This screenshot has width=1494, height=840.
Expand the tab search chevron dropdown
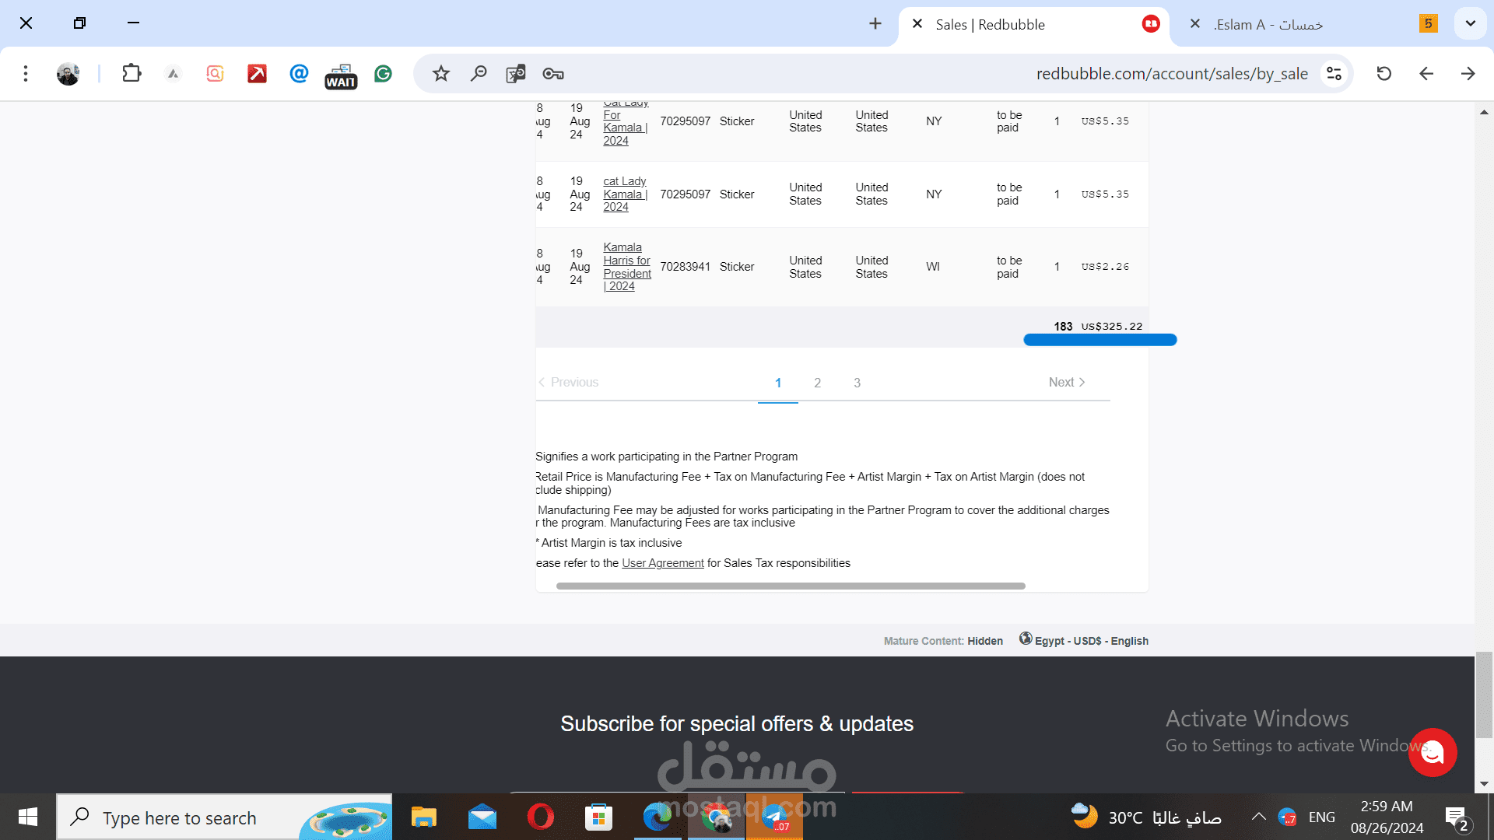tap(1470, 23)
